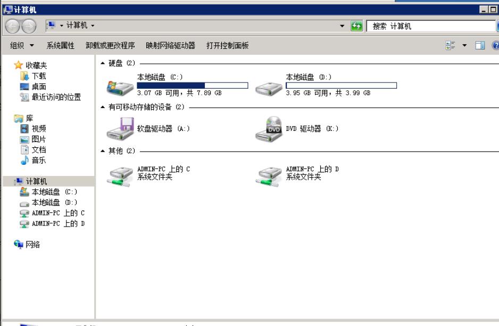The height and width of the screenshot is (326, 499).
Task: Click the D: drive capacity bar
Action: (x=341, y=85)
